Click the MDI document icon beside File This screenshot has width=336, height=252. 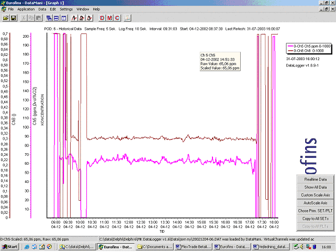(x=4, y=9)
